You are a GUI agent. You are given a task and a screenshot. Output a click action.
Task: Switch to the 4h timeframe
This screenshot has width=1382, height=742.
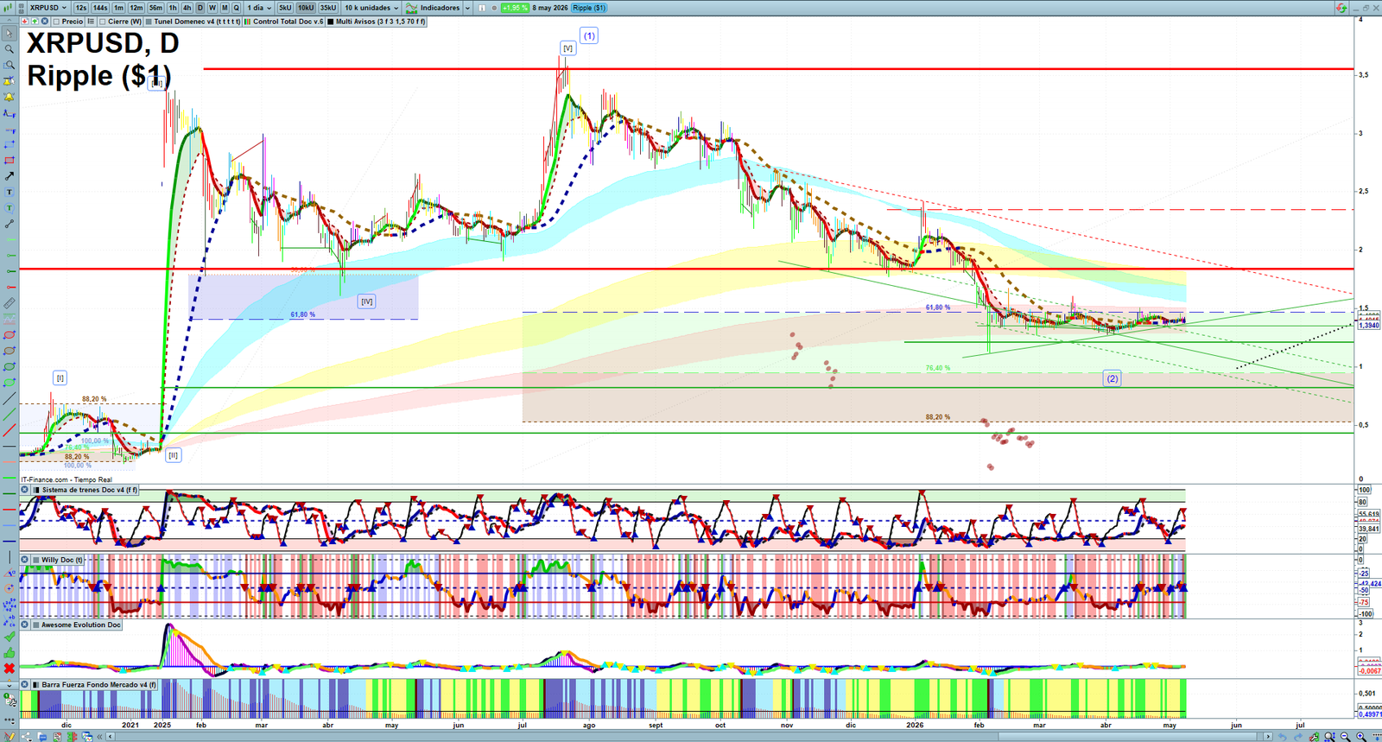[187, 8]
